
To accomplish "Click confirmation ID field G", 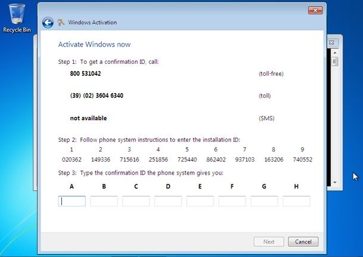I will coord(264,201).
